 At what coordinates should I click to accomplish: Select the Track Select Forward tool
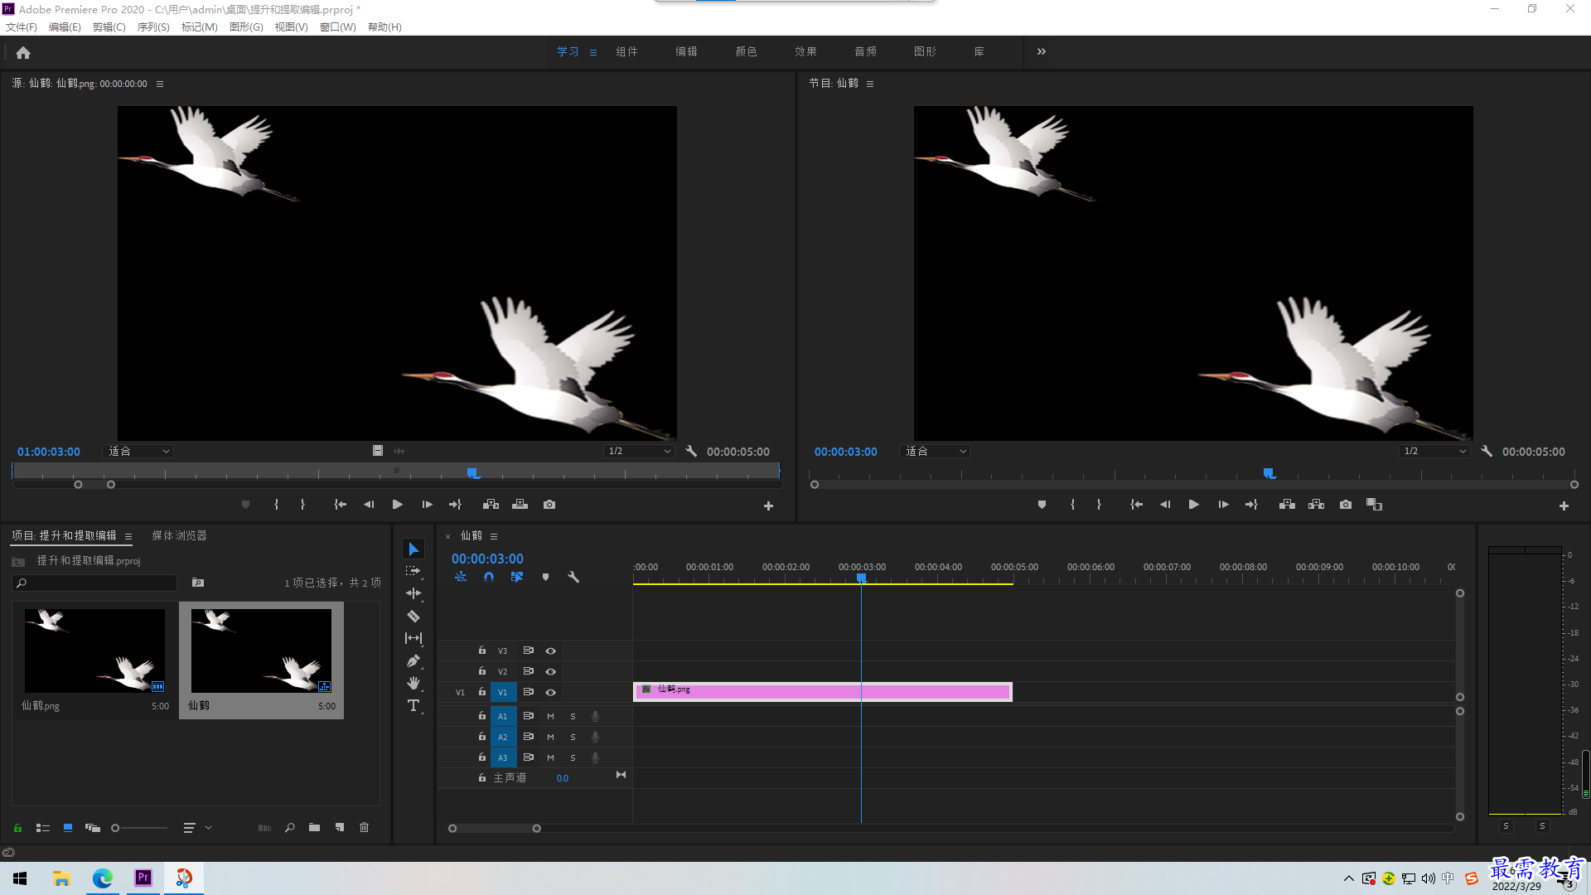point(413,571)
